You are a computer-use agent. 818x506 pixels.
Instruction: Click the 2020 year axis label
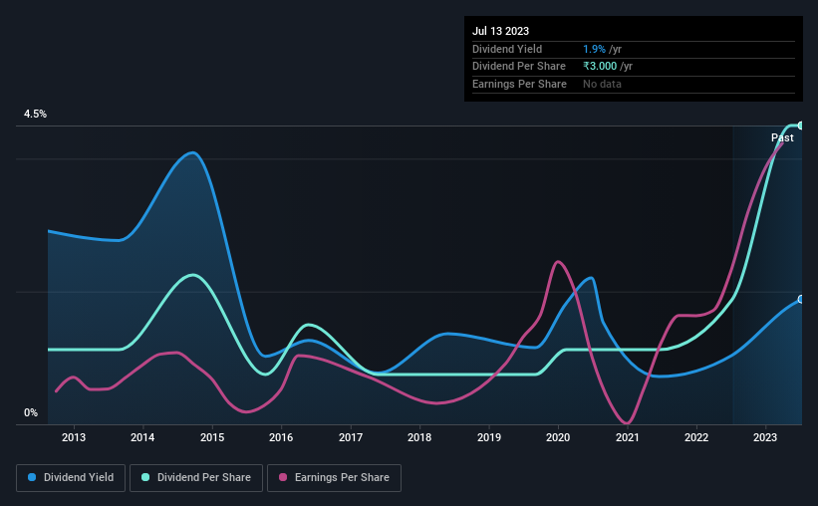click(558, 437)
